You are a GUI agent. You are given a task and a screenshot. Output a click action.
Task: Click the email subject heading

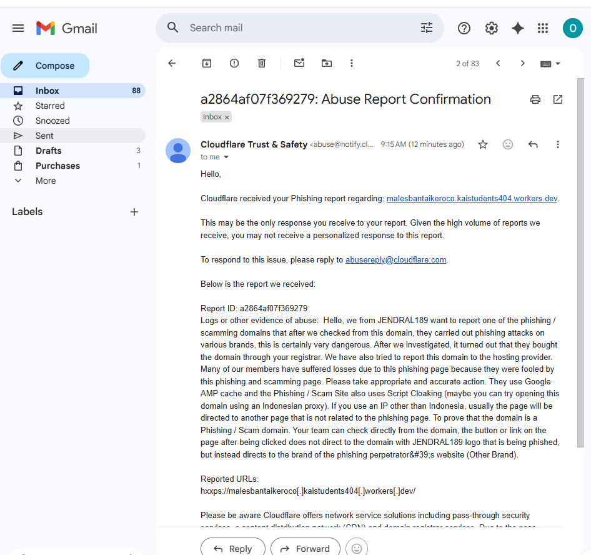(345, 99)
